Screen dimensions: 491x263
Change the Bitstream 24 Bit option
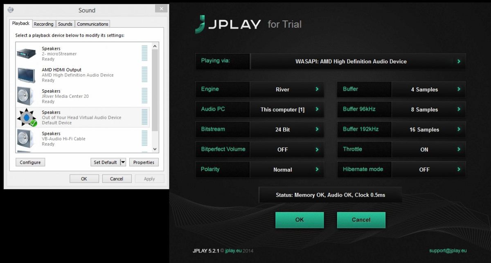point(286,130)
